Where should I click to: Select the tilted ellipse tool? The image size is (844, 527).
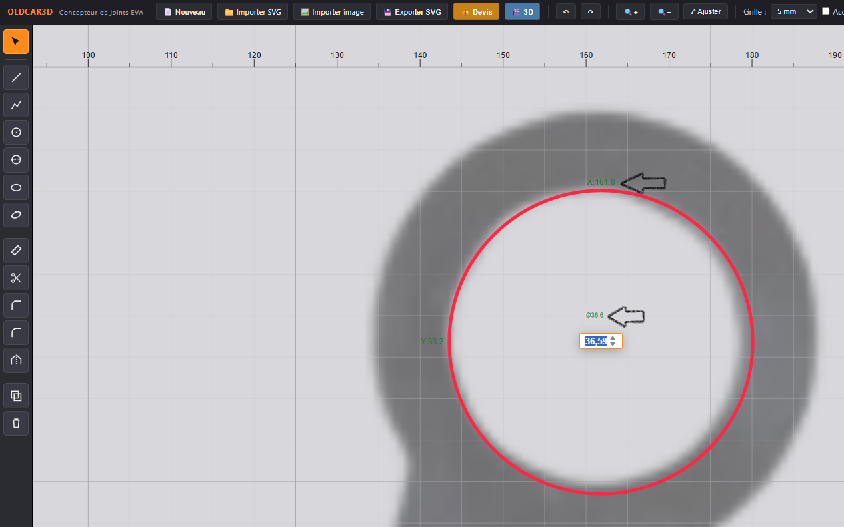tap(16, 215)
